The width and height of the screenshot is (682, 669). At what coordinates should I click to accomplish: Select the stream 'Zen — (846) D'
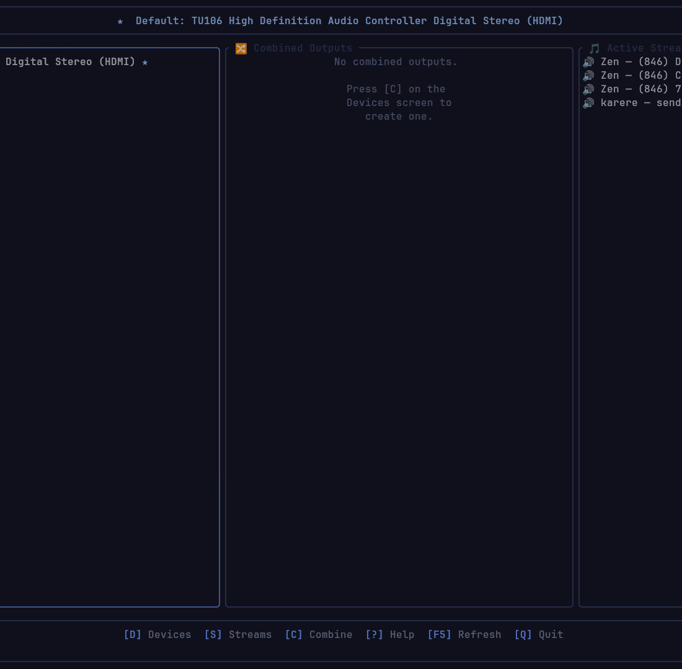tap(632, 62)
